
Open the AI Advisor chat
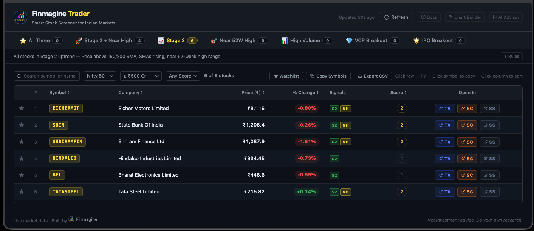pyautogui.click(x=506, y=17)
